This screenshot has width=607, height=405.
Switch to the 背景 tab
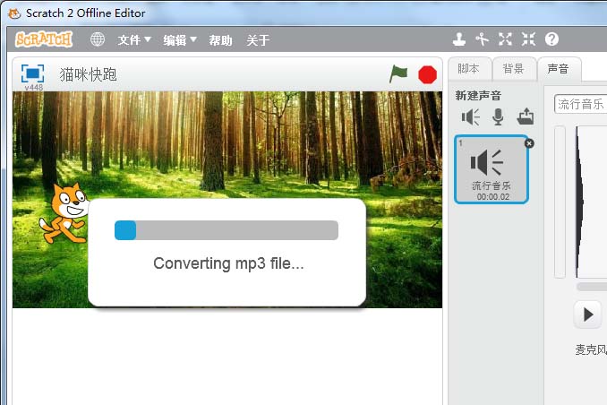(x=513, y=69)
